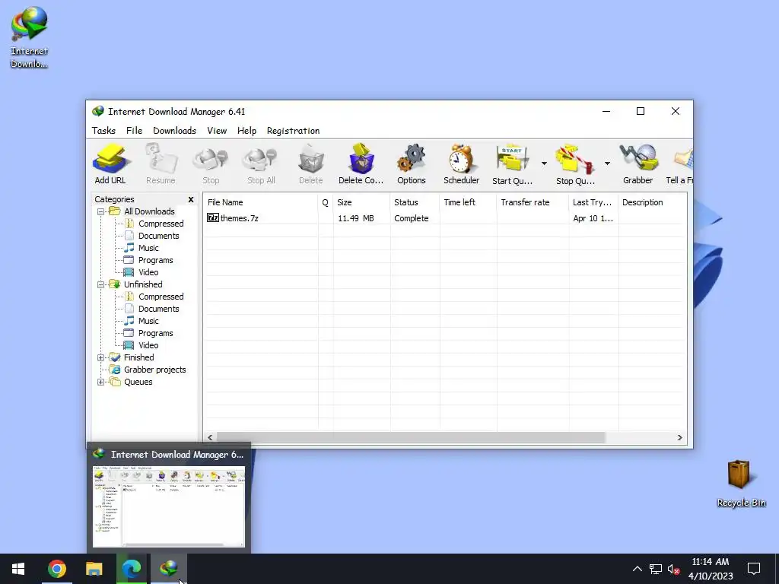Click the horizontal scrollbar left arrow

(210, 437)
